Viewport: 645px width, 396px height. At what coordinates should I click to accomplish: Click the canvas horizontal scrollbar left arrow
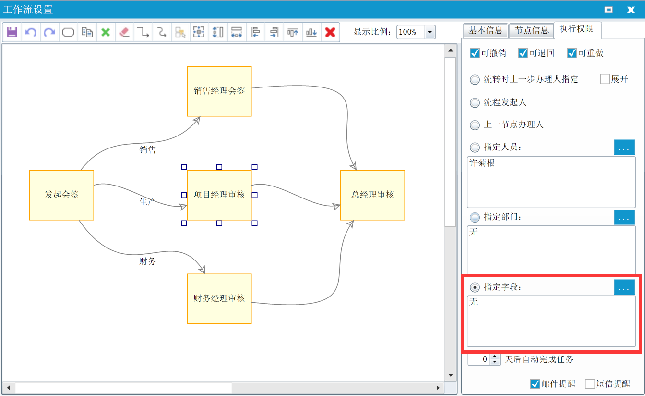[x=8, y=387]
